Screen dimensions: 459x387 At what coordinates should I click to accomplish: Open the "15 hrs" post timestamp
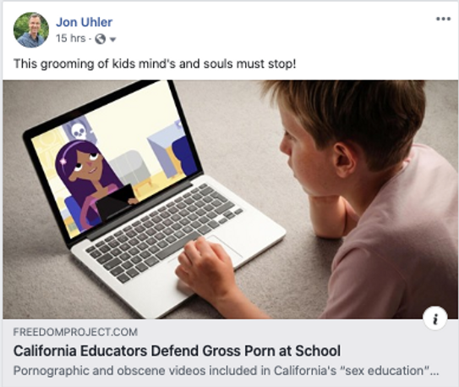click(x=70, y=38)
